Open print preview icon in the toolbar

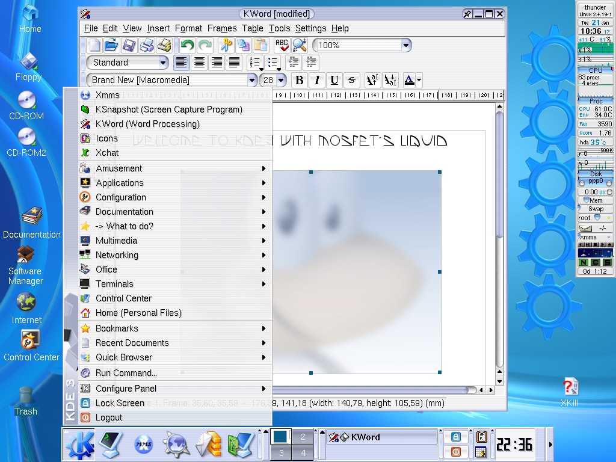(164, 45)
